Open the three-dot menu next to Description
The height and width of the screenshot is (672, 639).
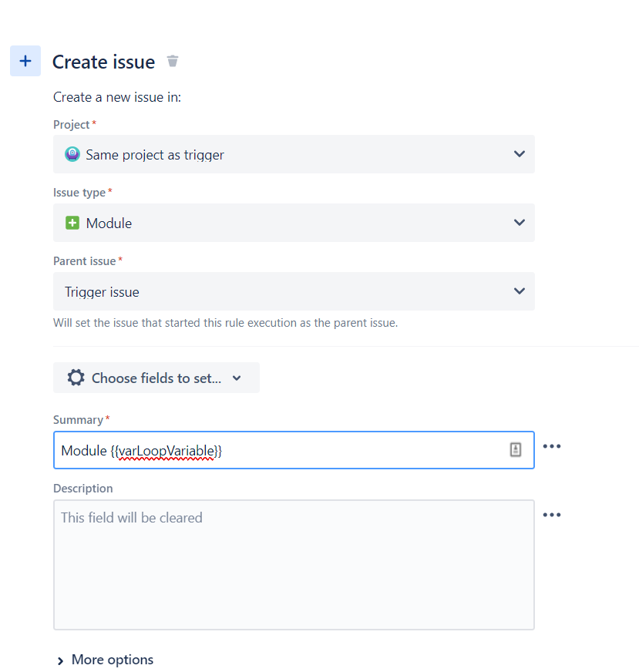[x=552, y=515]
